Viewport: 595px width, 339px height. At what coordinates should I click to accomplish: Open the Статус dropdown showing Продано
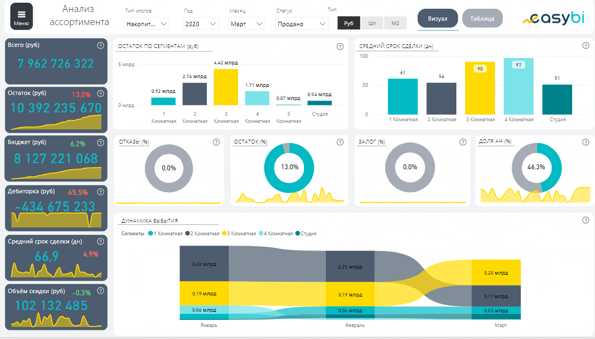point(301,23)
